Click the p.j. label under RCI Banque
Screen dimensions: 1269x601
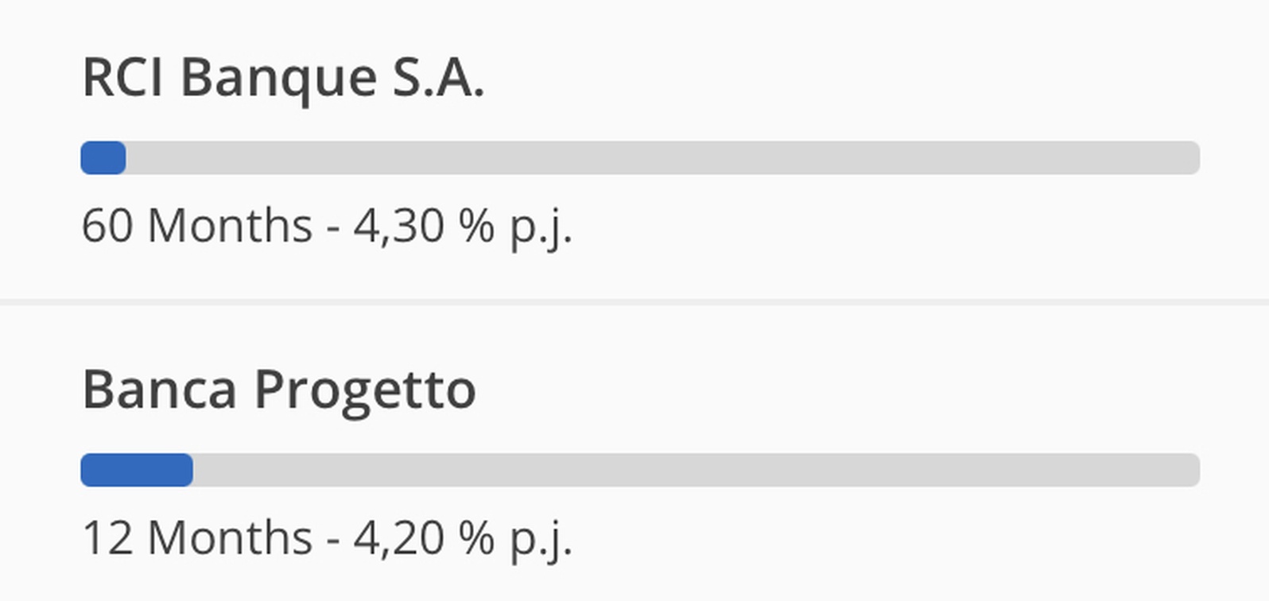pos(541,229)
